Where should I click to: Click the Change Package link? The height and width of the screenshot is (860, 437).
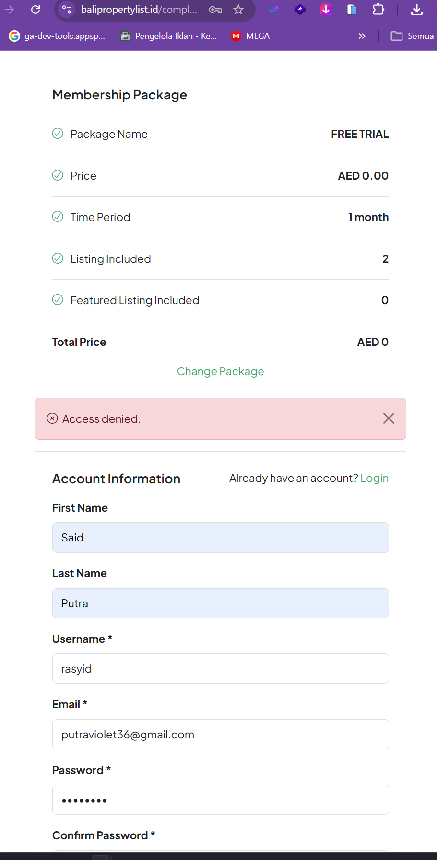(x=221, y=371)
